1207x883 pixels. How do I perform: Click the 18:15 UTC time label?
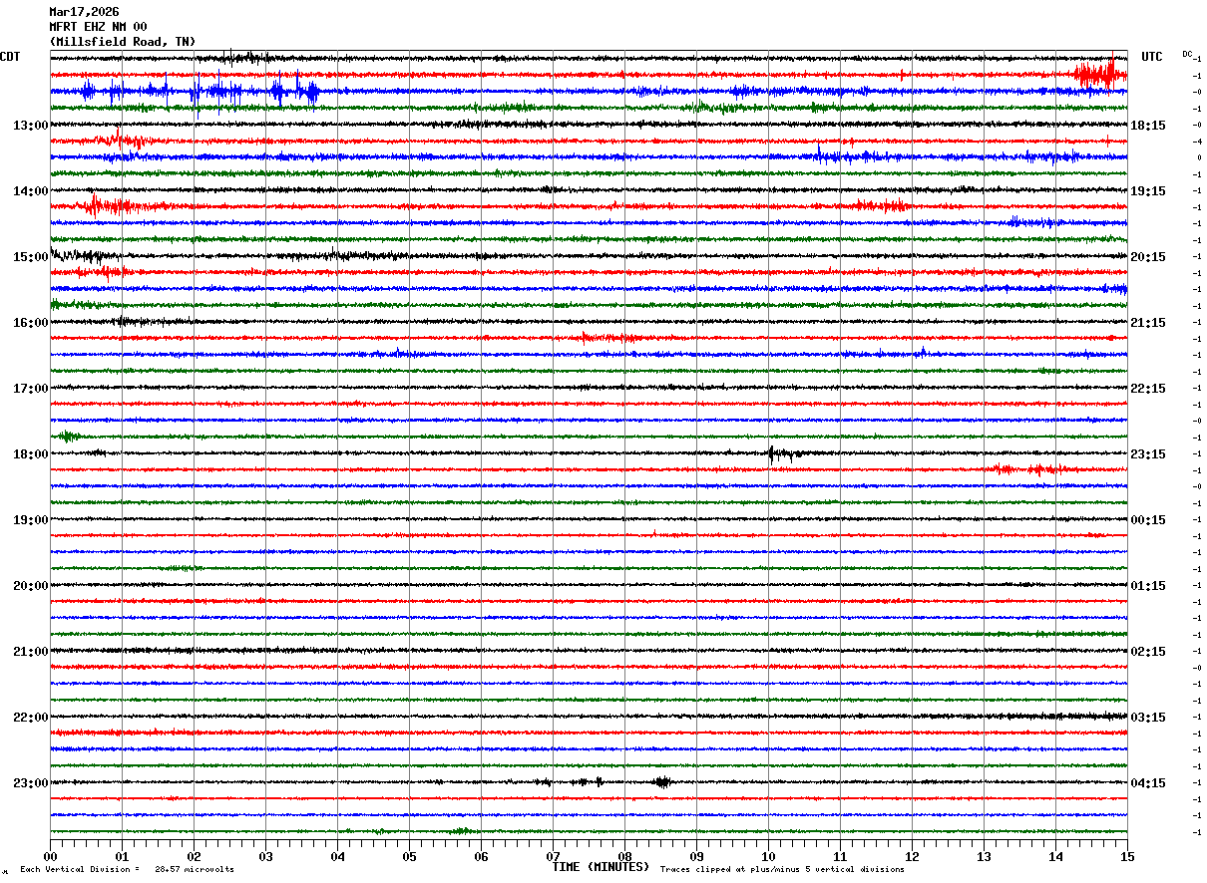pyautogui.click(x=1148, y=126)
